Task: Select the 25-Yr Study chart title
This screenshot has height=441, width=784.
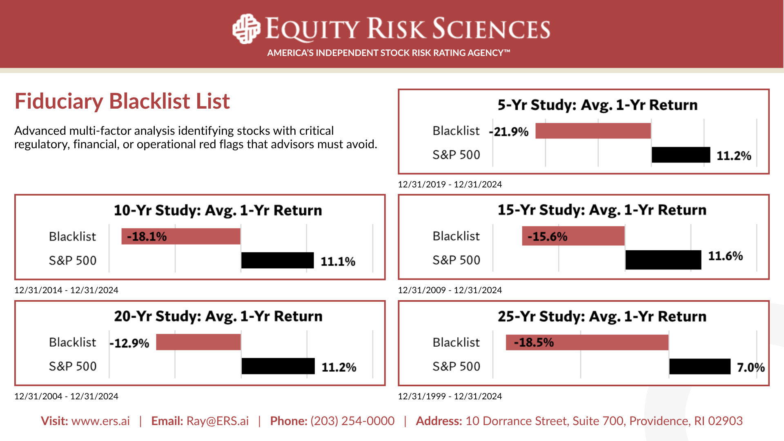Action: click(x=601, y=316)
